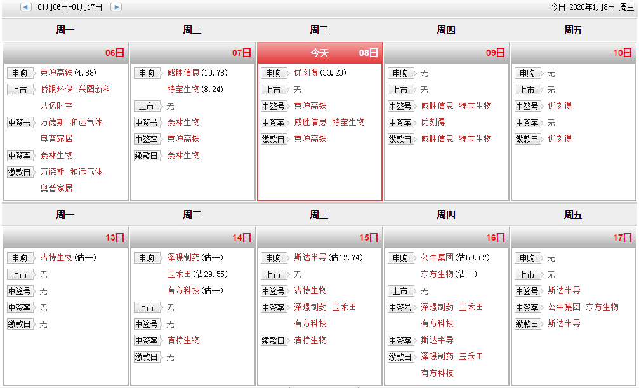Open 玉禾田 in 15日 中签率 row
This screenshot has width=639, height=388.
pyautogui.click(x=345, y=307)
